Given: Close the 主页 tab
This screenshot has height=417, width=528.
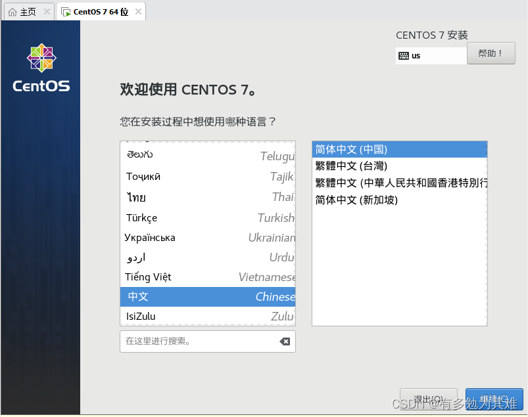Looking at the screenshot, I should (x=47, y=12).
